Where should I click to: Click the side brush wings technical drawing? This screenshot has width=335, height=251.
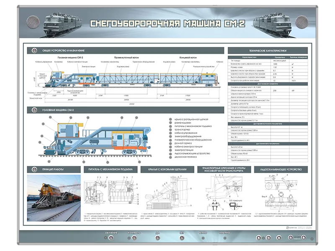pos(168,192)
